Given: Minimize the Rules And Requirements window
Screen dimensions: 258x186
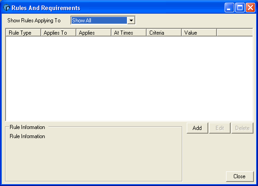Looking at the screenshot, I should tap(229, 8).
